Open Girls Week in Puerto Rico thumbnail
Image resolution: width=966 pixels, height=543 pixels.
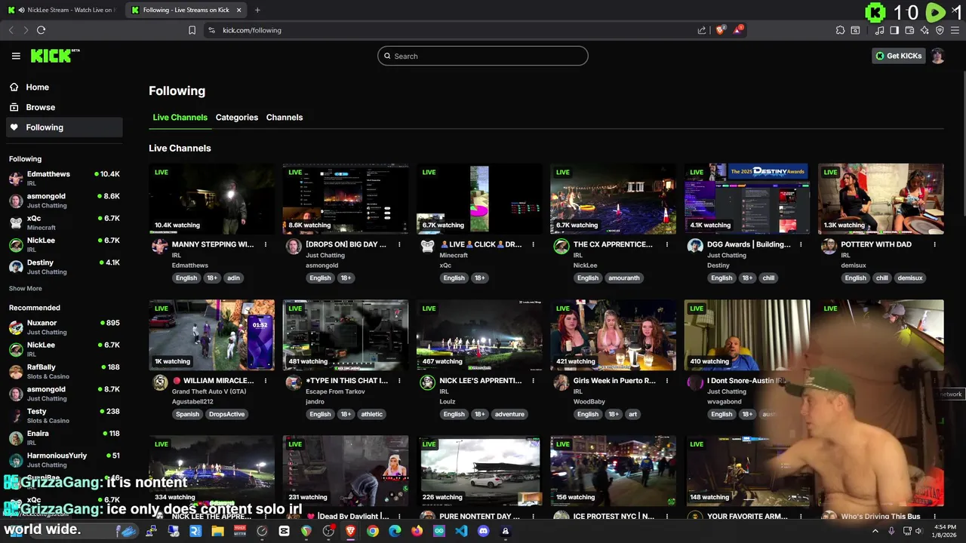pyautogui.click(x=614, y=336)
